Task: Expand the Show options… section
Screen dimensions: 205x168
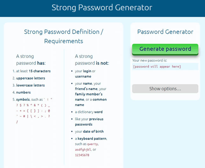Action: [x=165, y=89]
